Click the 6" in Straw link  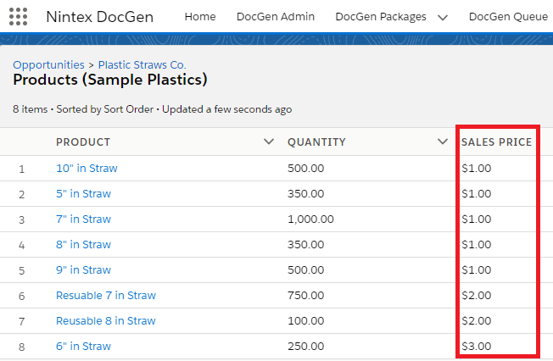pyautogui.click(x=83, y=346)
